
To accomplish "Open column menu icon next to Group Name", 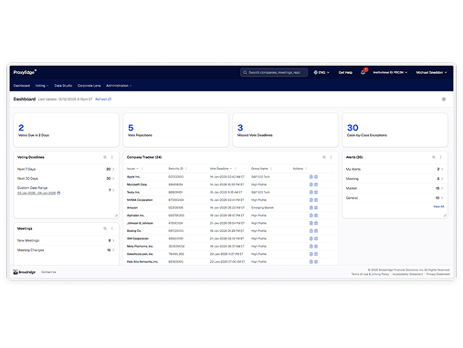I will [x=271, y=169].
